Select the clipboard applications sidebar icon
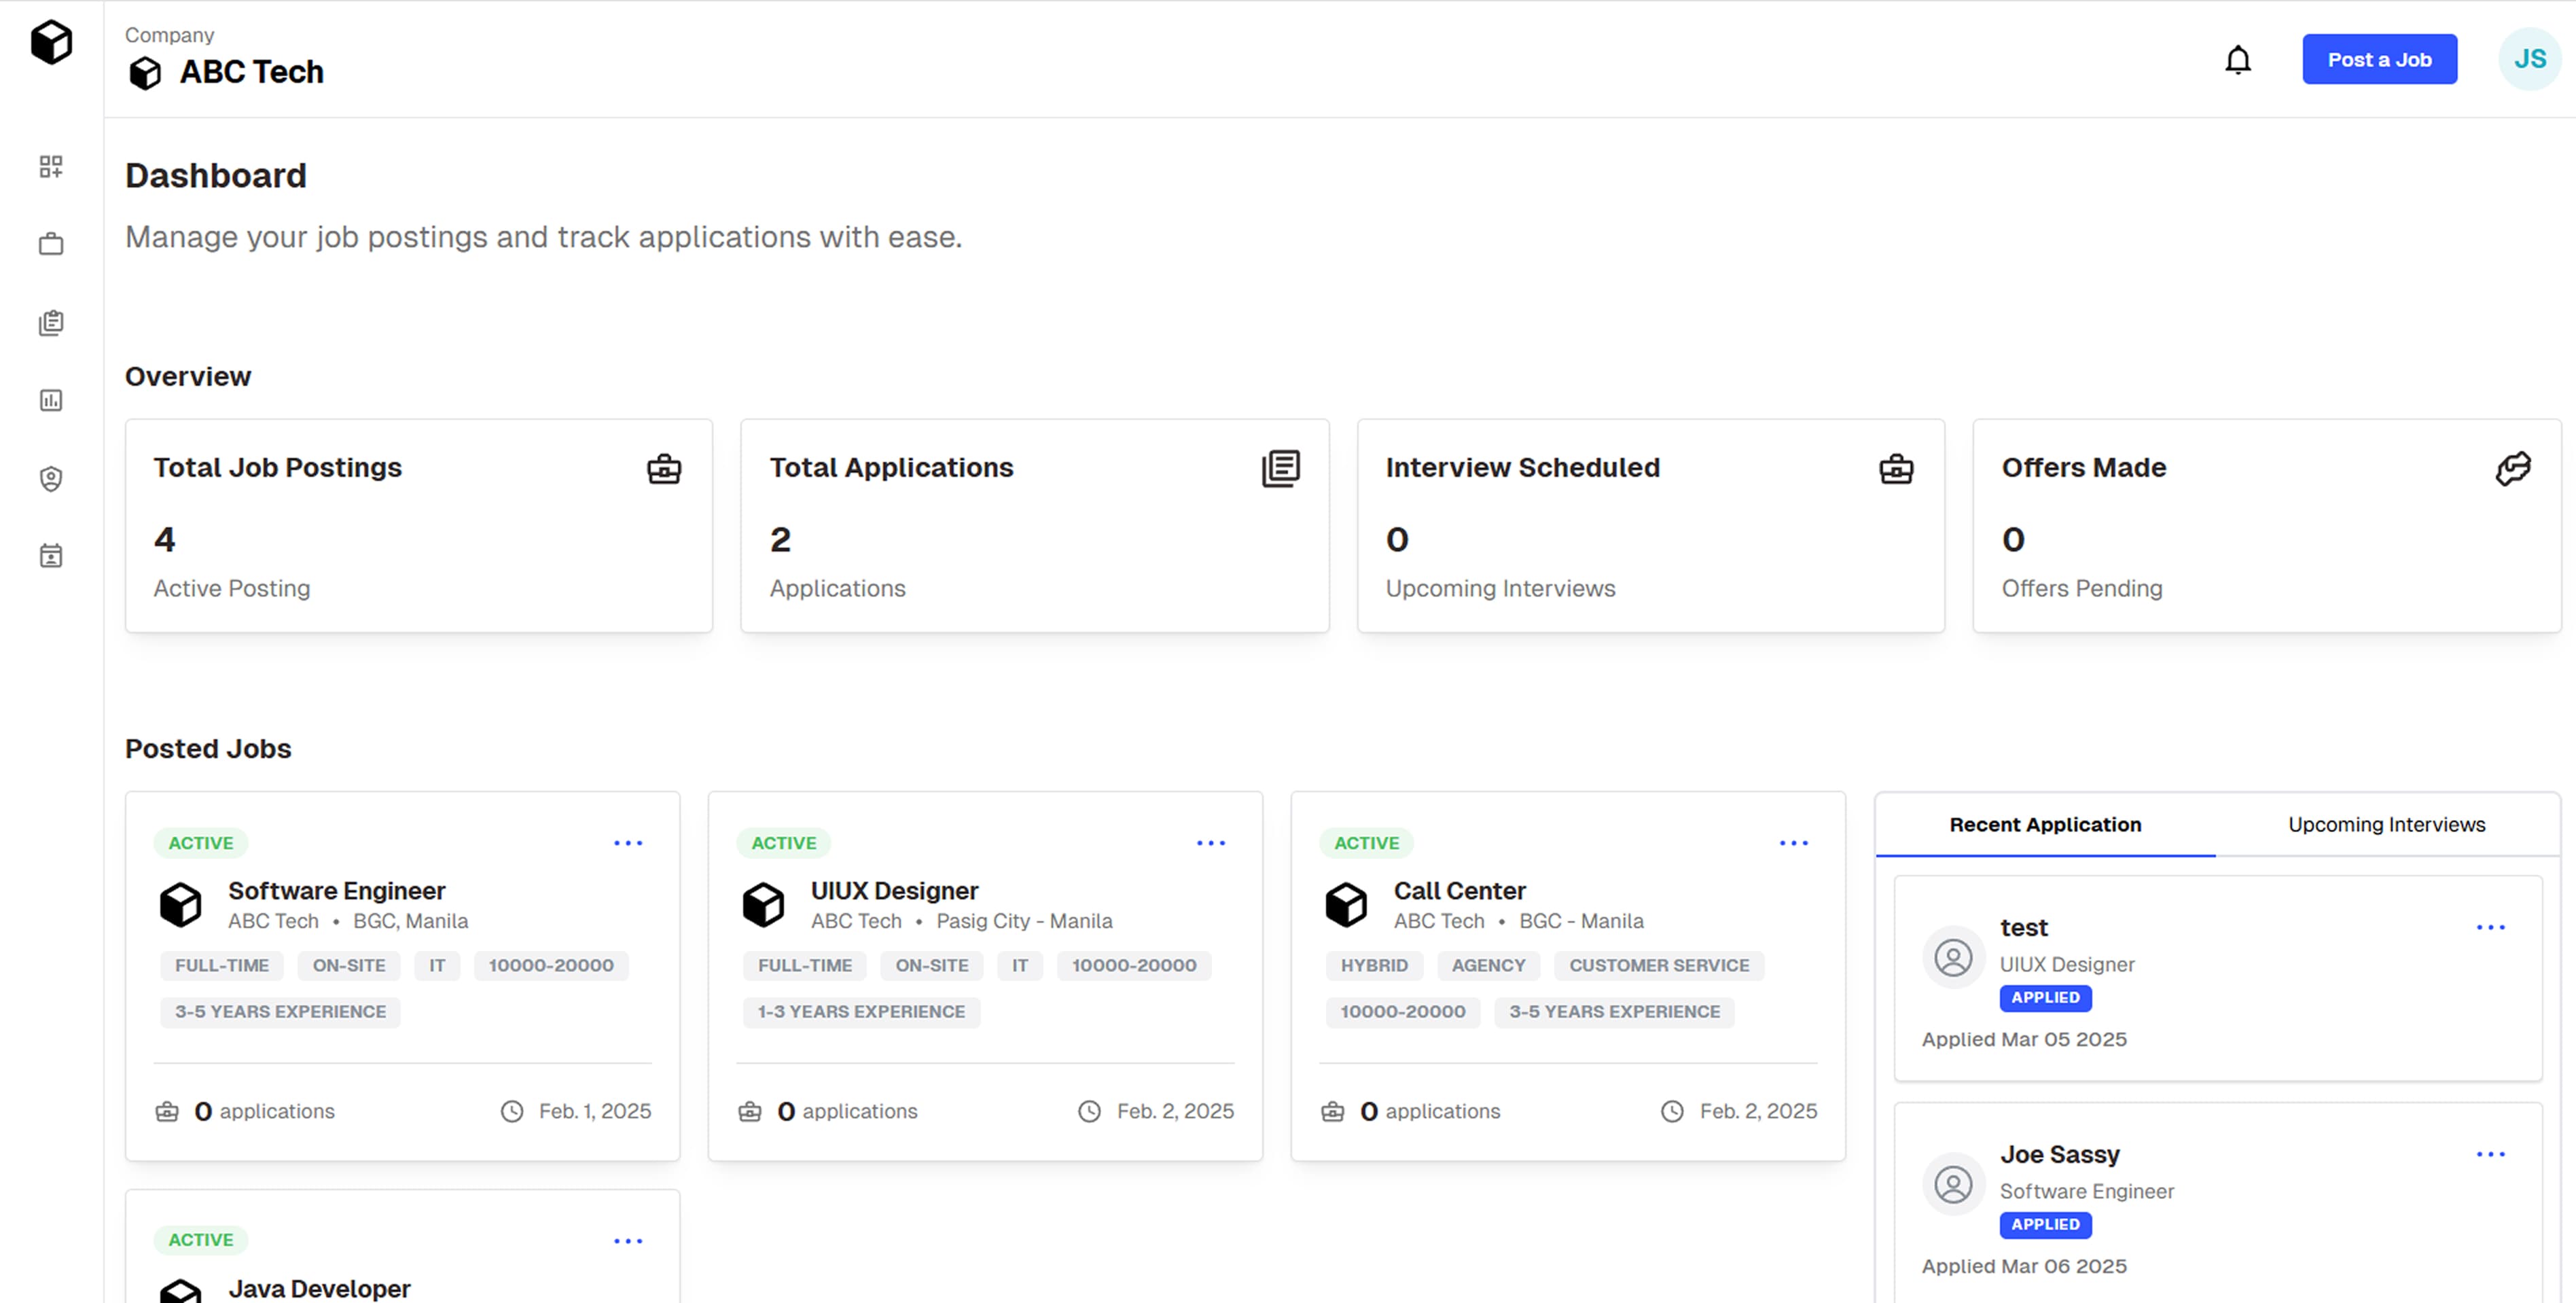The width and height of the screenshot is (2576, 1303). point(51,322)
